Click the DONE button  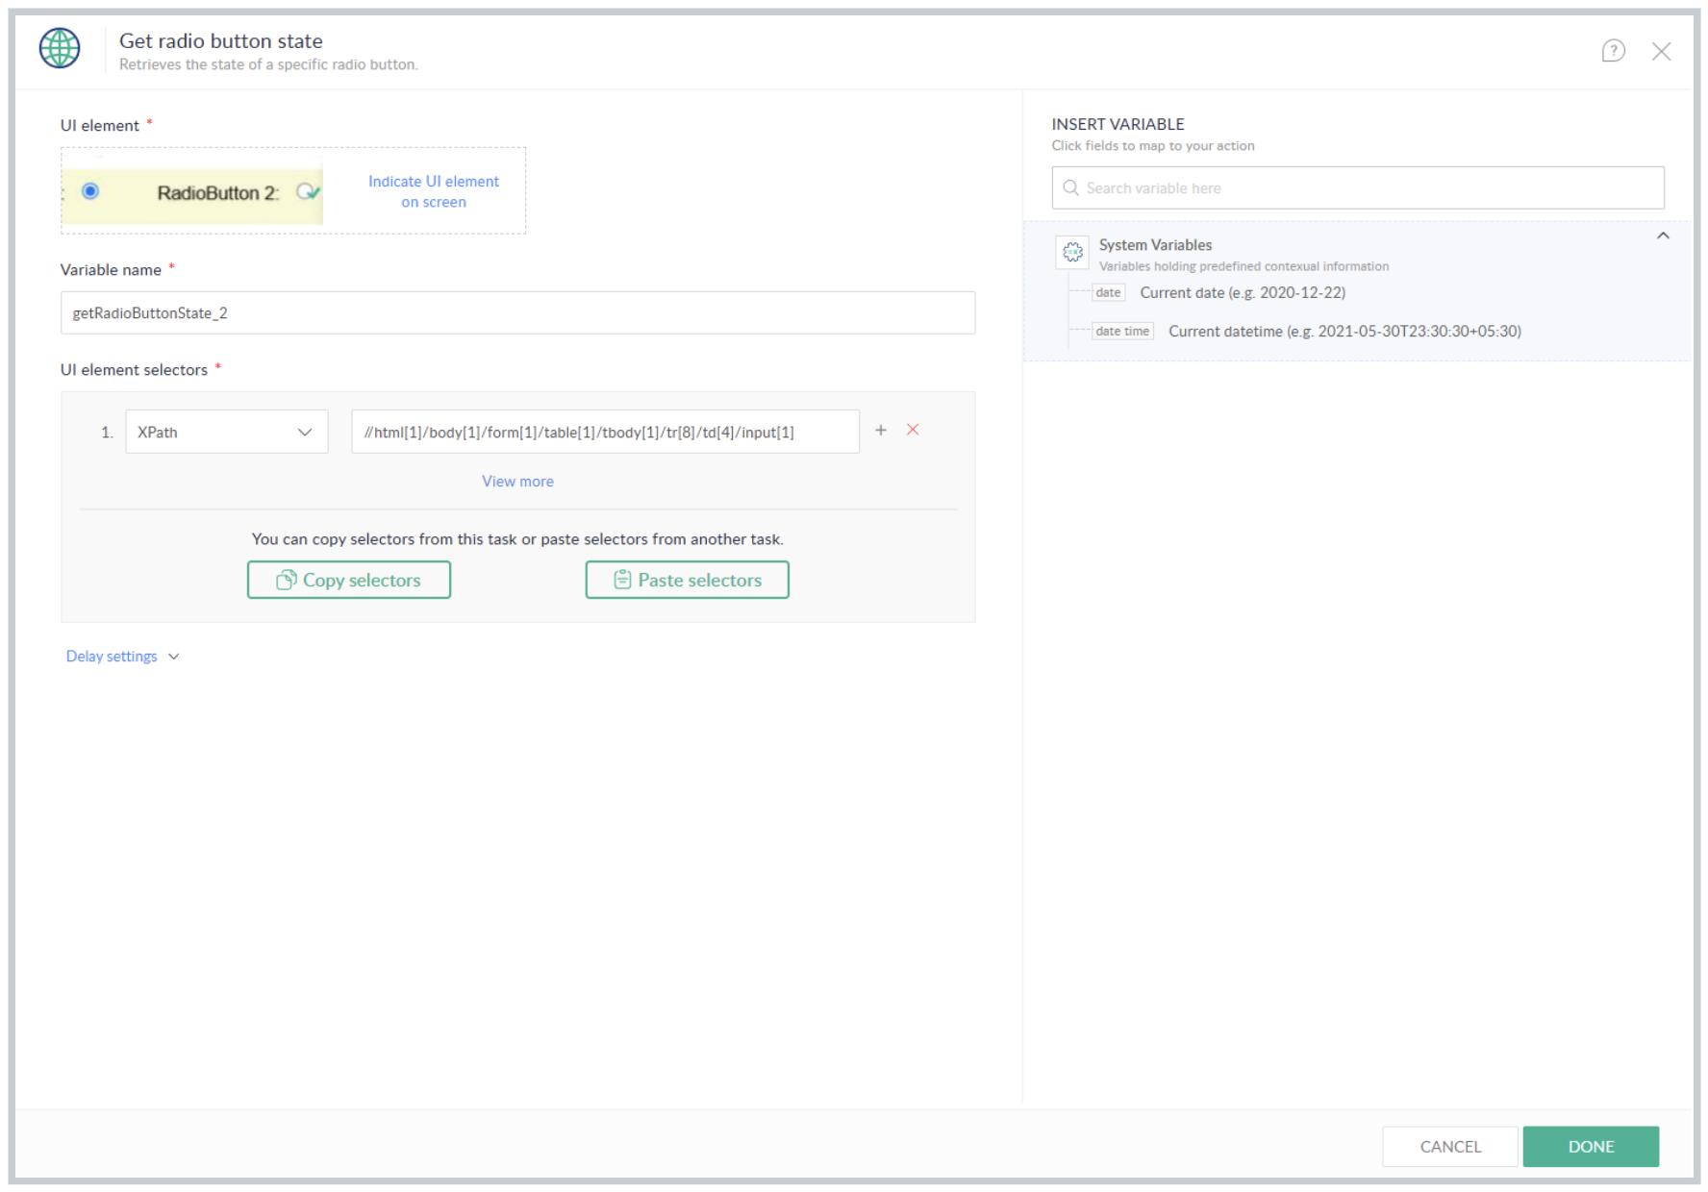pyautogui.click(x=1592, y=1147)
